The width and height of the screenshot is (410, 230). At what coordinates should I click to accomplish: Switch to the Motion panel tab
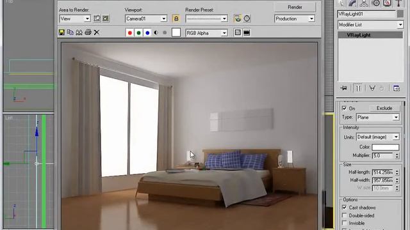pyautogui.click(x=376, y=3)
